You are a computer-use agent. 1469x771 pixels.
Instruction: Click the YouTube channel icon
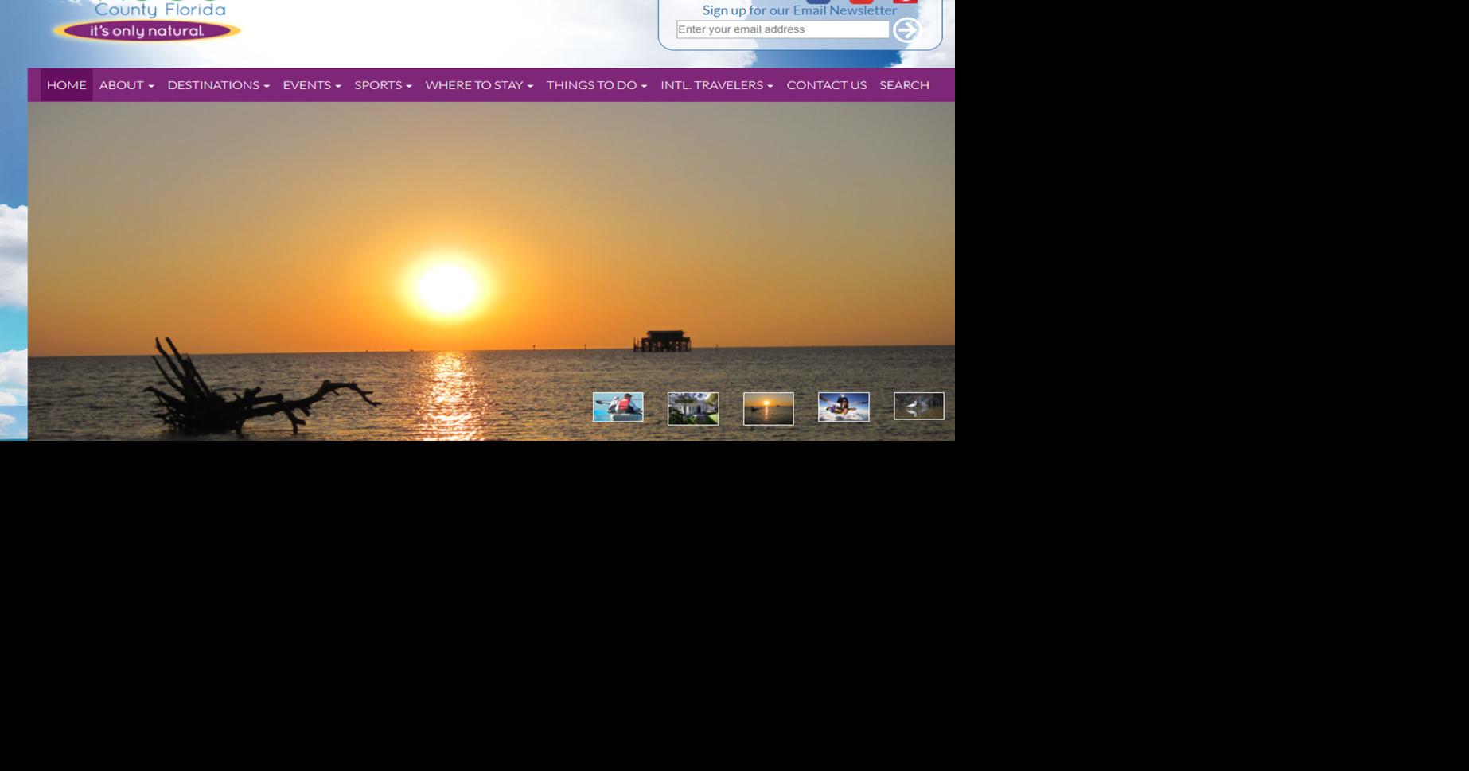[906, 2]
